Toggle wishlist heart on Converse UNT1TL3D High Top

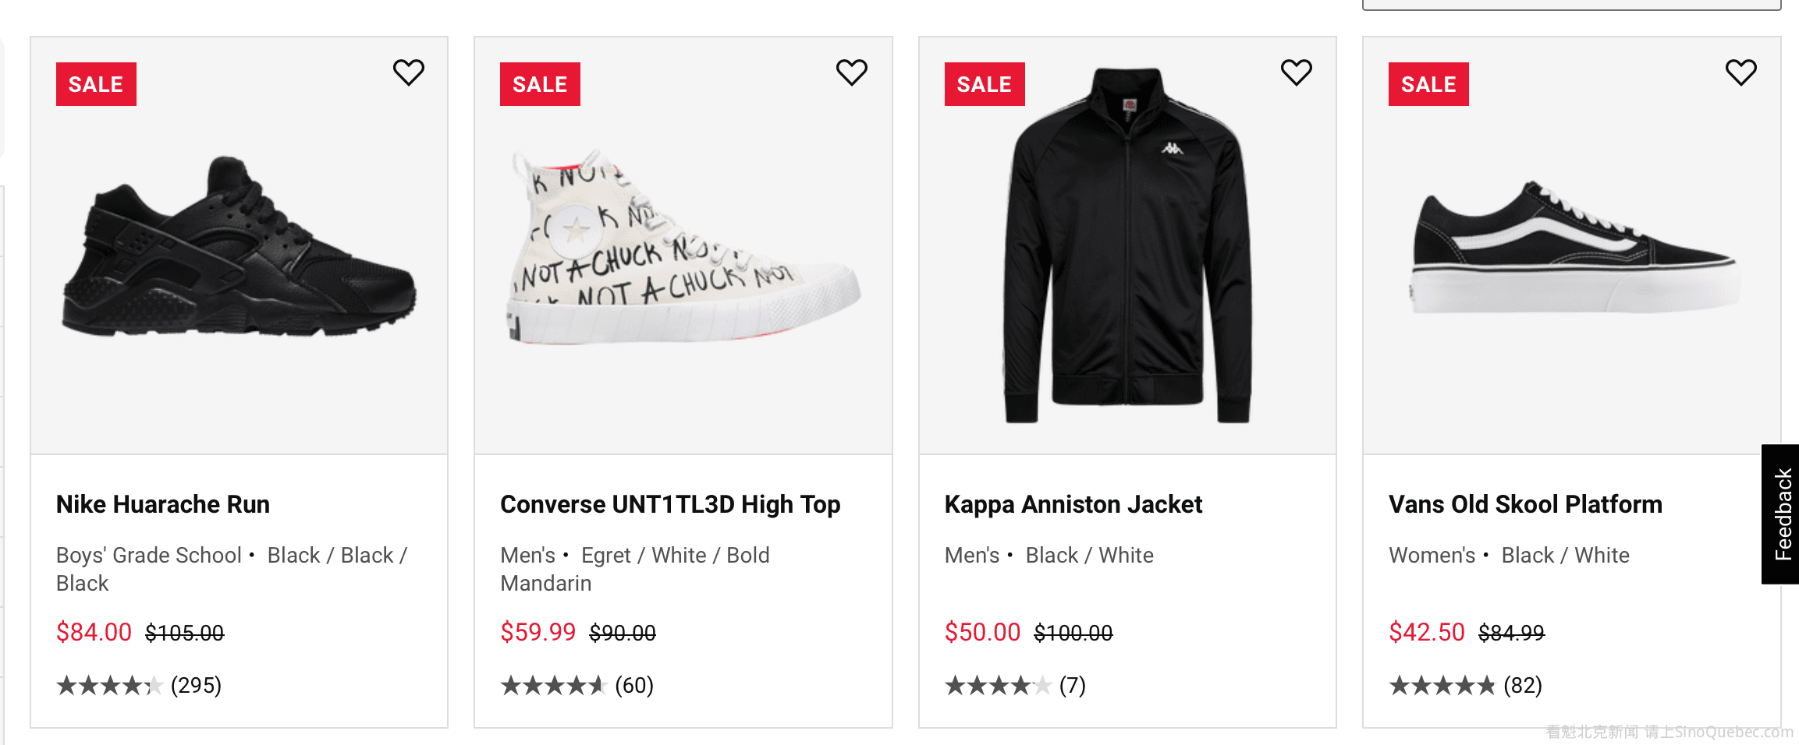tap(851, 72)
